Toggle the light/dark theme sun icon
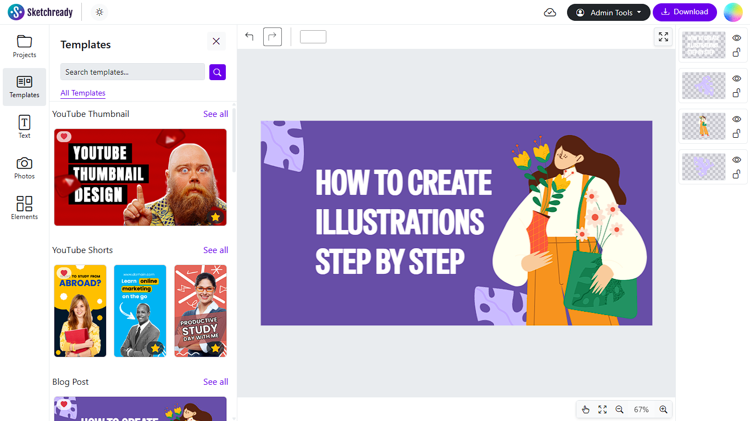This screenshot has height=421, width=750. pyautogui.click(x=99, y=12)
